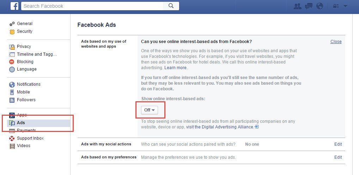The image size is (359, 175).
Task: Close the interest-based ads section
Action: [x=336, y=42]
